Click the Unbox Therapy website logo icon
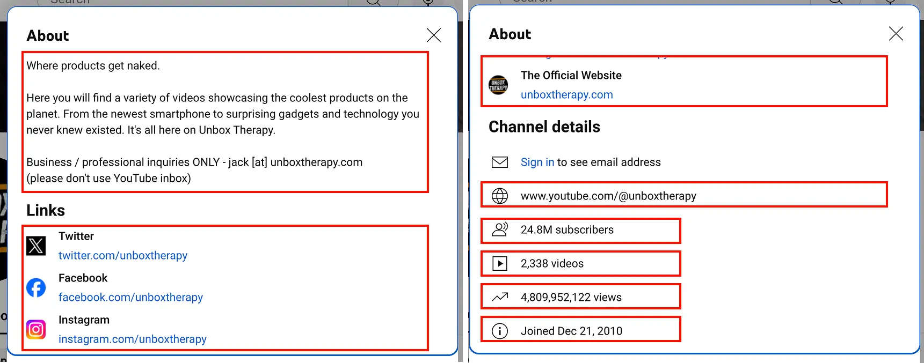 498,85
